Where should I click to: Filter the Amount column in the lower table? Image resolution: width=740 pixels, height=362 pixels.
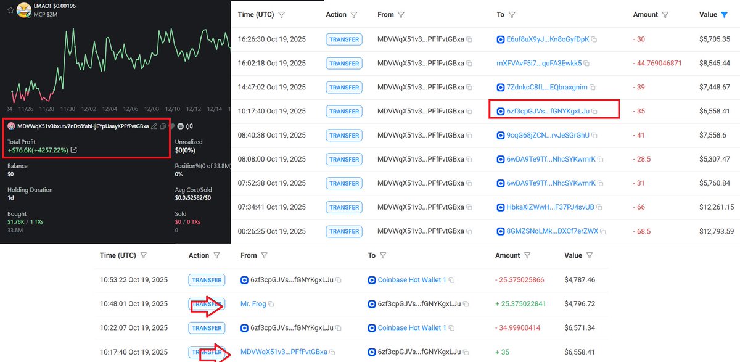coord(528,255)
